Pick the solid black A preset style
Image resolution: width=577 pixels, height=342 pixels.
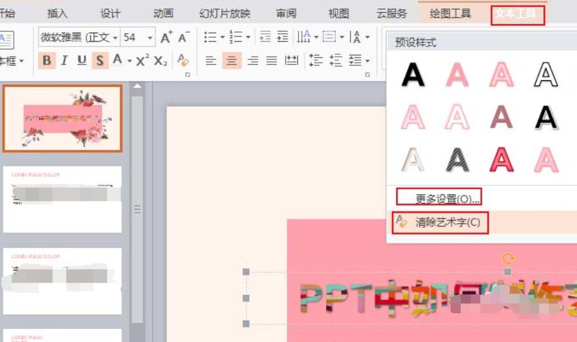tap(413, 74)
